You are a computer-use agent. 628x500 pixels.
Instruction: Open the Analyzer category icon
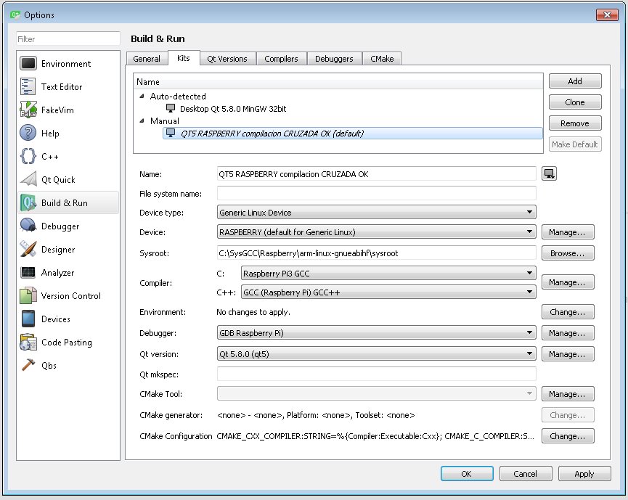(28, 272)
